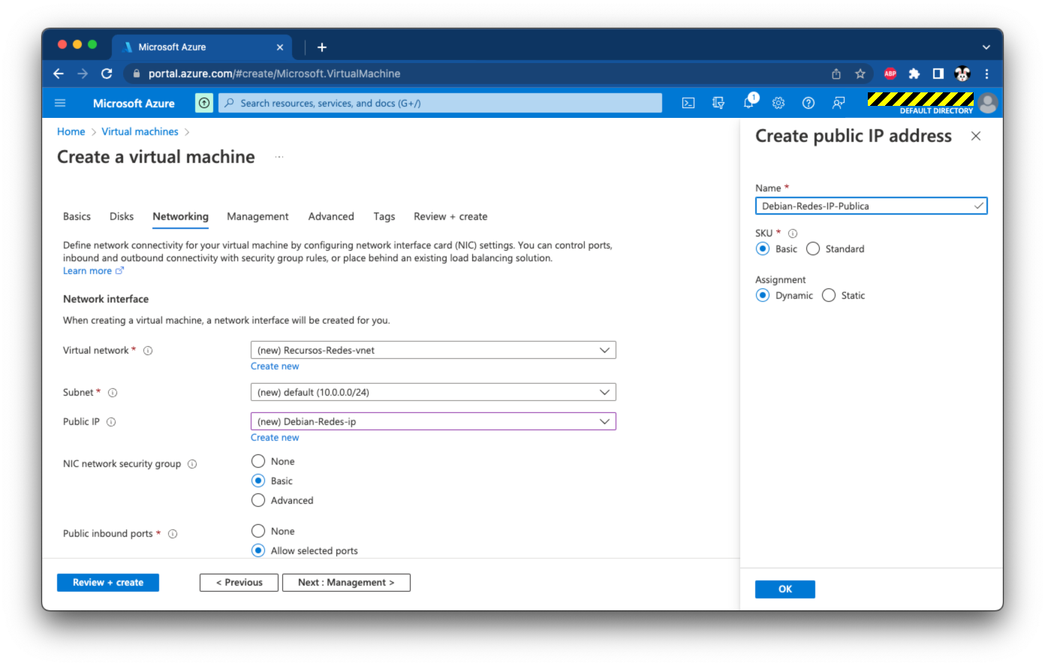Open portal settings gear

(778, 104)
